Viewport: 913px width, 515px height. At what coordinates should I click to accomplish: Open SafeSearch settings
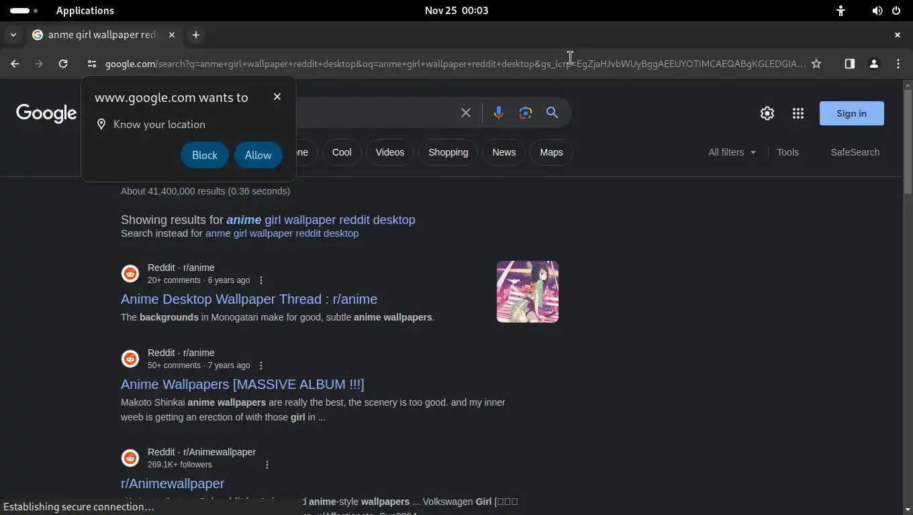[x=855, y=152]
